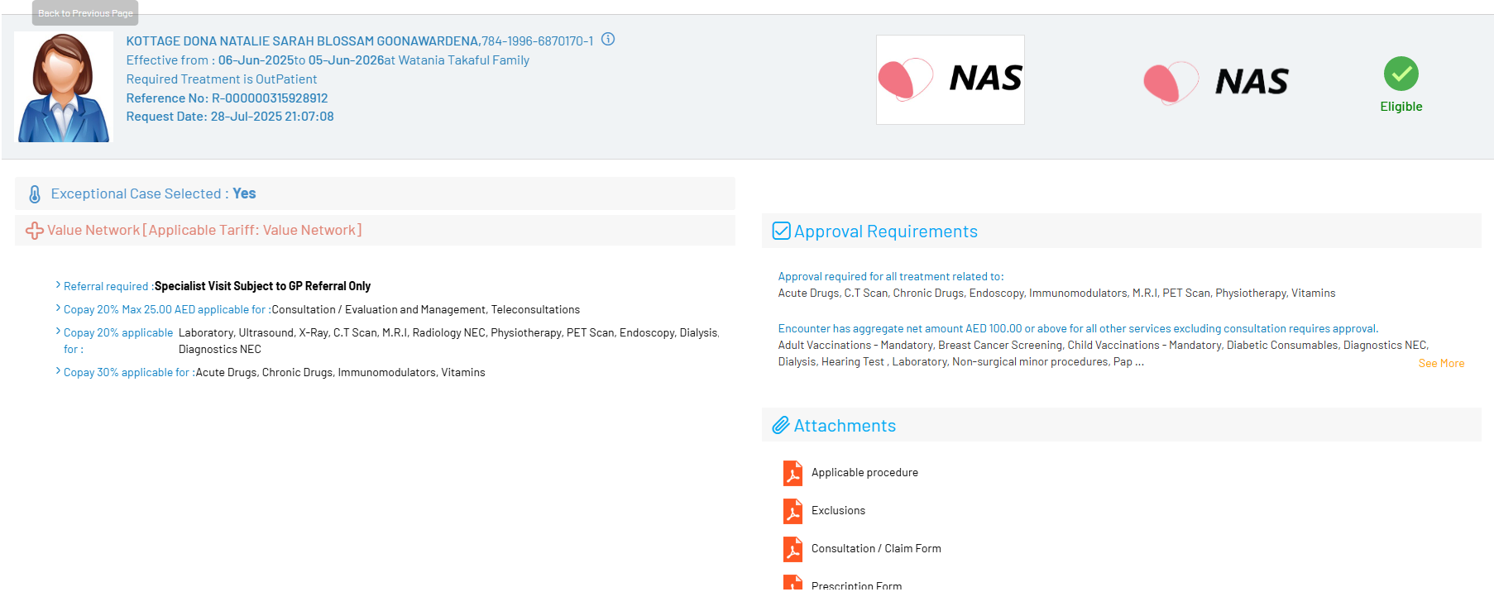This screenshot has width=1494, height=611.
Task: Click the boxed NAS logo
Action: (950, 79)
